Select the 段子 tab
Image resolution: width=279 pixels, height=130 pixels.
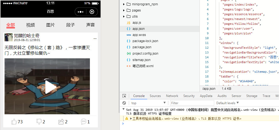pos(70,25)
